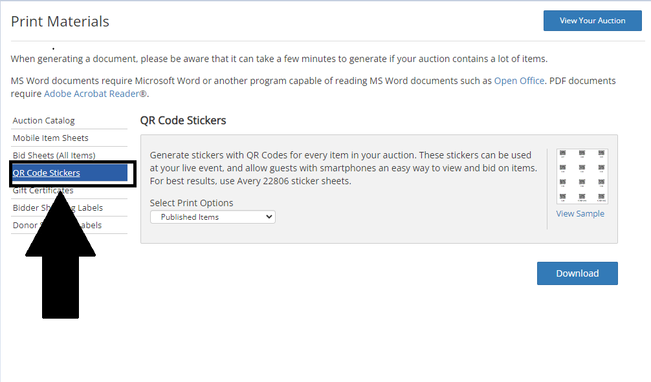This screenshot has width=651, height=382.
Task: Choose Bid Sheets (All Items) option
Action: (x=54, y=156)
